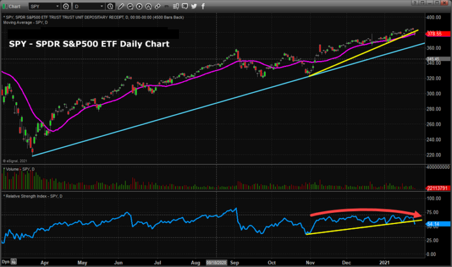The image size is (452, 267).
Task: Click the small icon beside Dyn label
Action: tap(14, 262)
